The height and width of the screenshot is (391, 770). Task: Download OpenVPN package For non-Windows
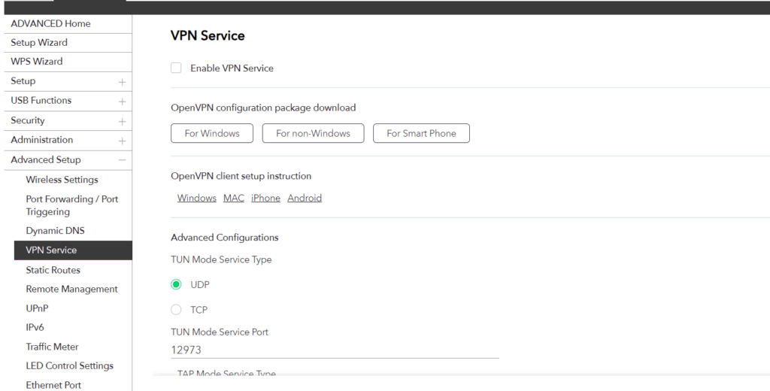313,134
